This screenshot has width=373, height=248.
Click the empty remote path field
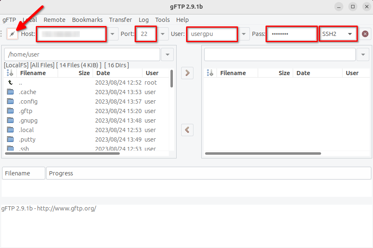tap(280, 54)
